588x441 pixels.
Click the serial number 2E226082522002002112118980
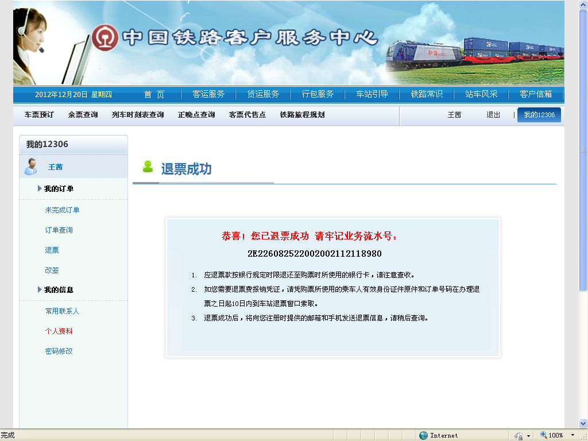[315, 254]
